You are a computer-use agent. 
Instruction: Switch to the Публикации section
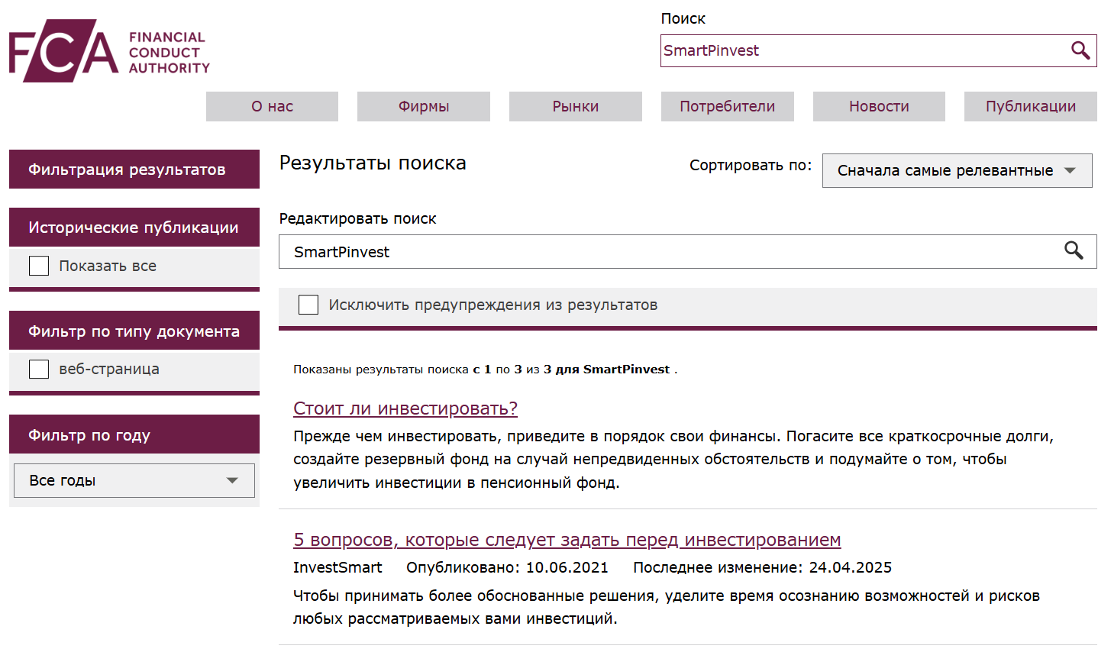pyautogui.click(x=1030, y=106)
